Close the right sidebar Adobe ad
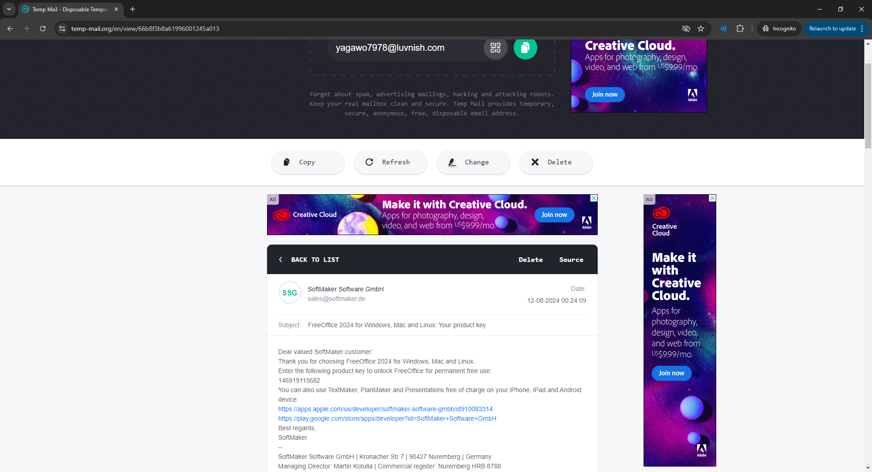 point(712,198)
